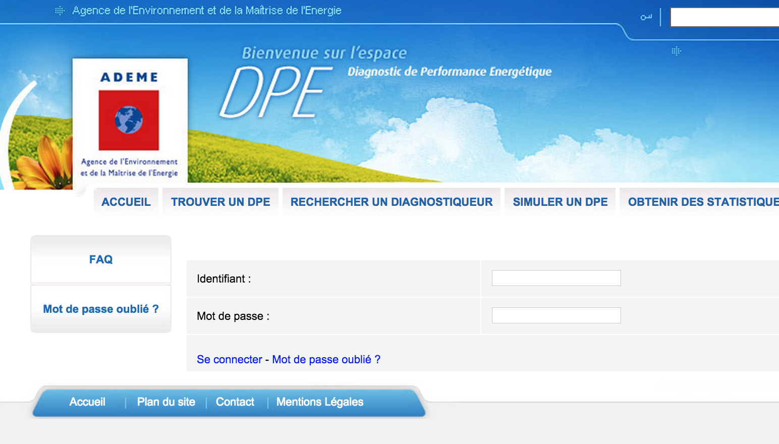Viewport: 779px width, 444px height.
Task: Select the SIMULER UN DPE tab
Action: click(560, 202)
